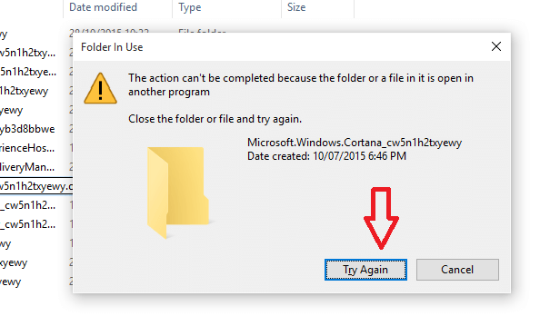Select the folder ending in yb3d8bbwe
Viewport: 550px width, 336px height.
click(27, 129)
